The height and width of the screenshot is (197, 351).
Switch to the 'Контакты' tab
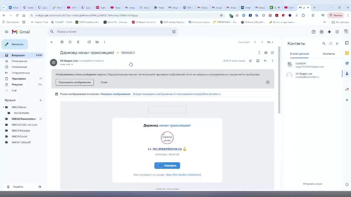329,54
